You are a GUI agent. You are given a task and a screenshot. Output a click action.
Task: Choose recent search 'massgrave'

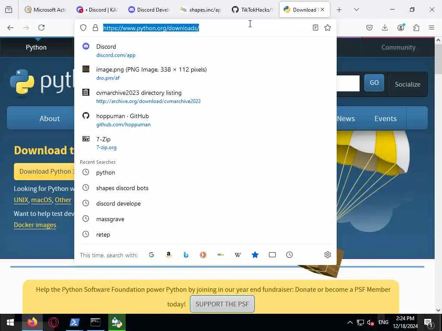[x=205, y=219]
